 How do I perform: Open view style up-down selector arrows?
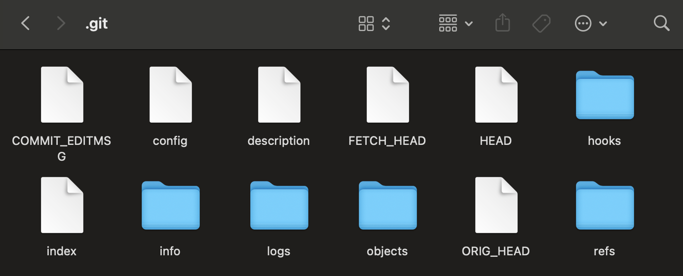point(386,23)
